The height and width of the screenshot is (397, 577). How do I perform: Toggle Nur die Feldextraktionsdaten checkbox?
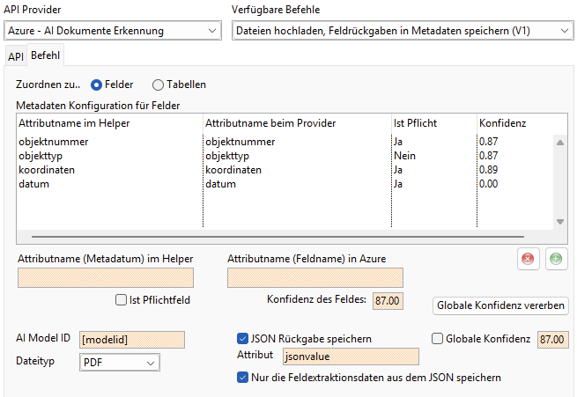[x=243, y=378]
